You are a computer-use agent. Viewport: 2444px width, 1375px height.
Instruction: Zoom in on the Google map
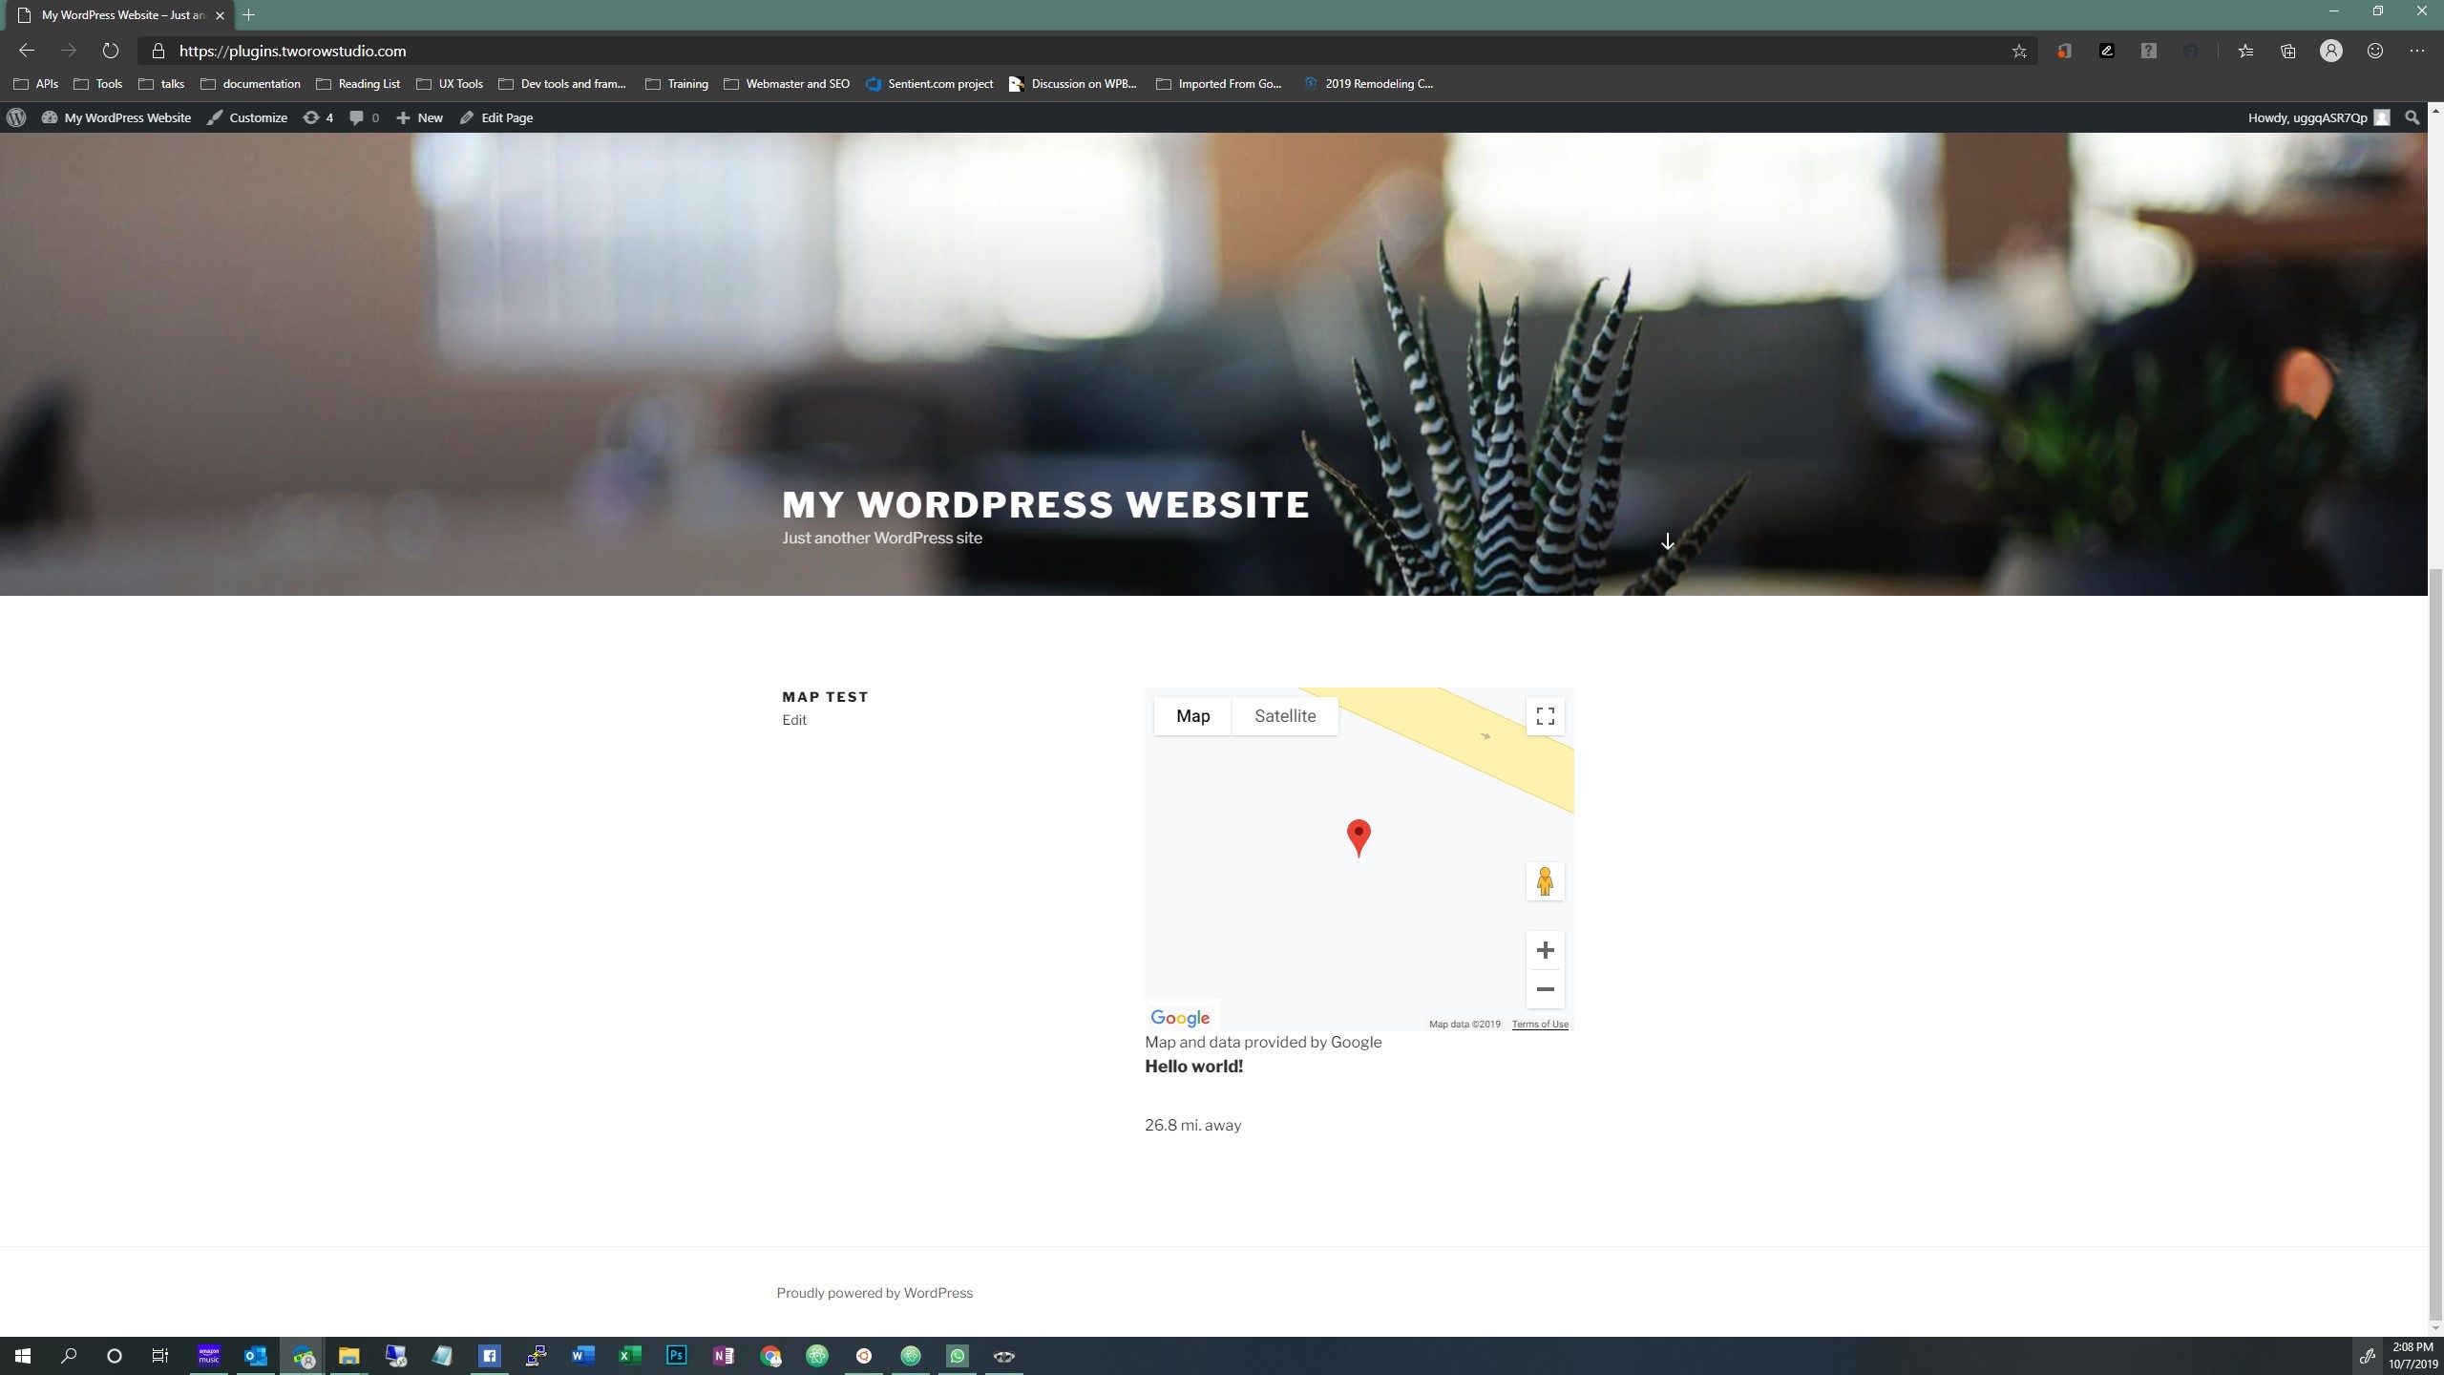(x=1545, y=950)
